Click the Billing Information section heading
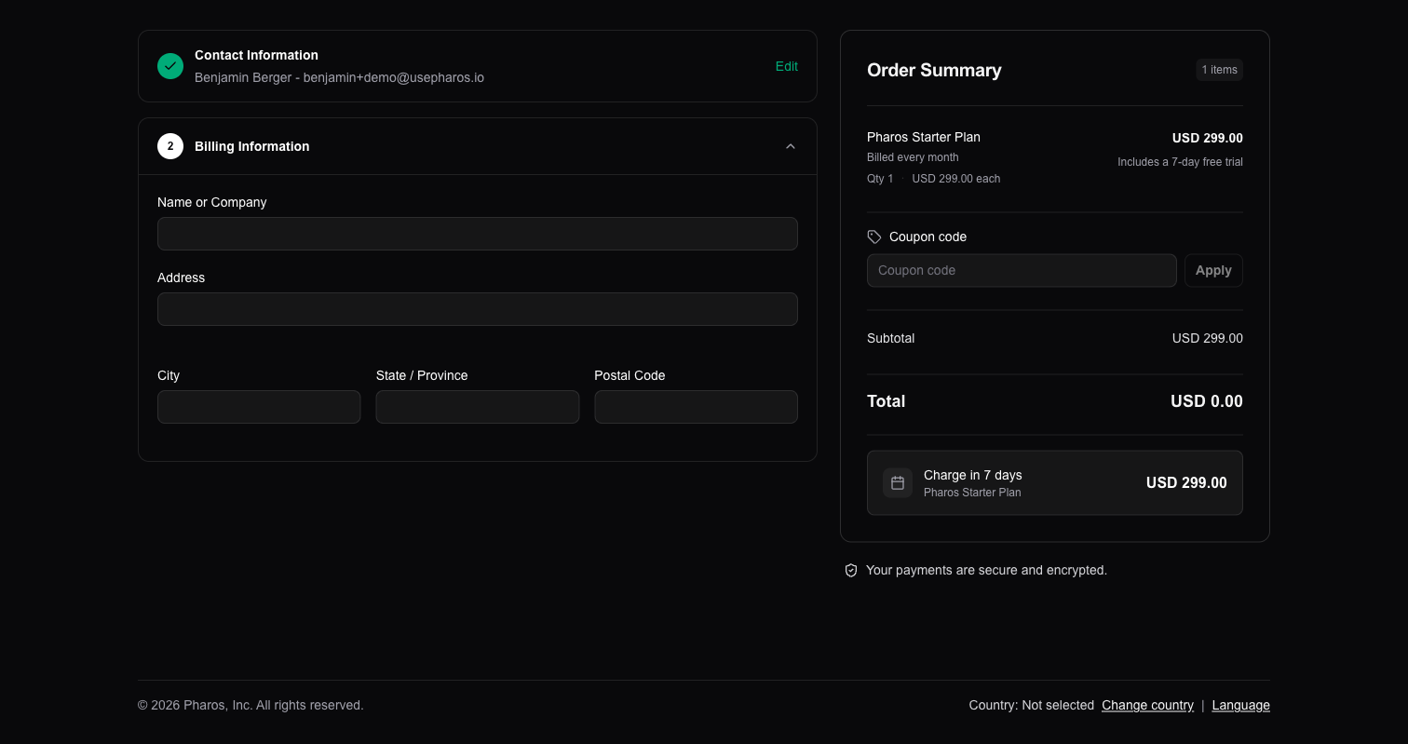Viewport: 1408px width, 744px height. tap(251, 146)
